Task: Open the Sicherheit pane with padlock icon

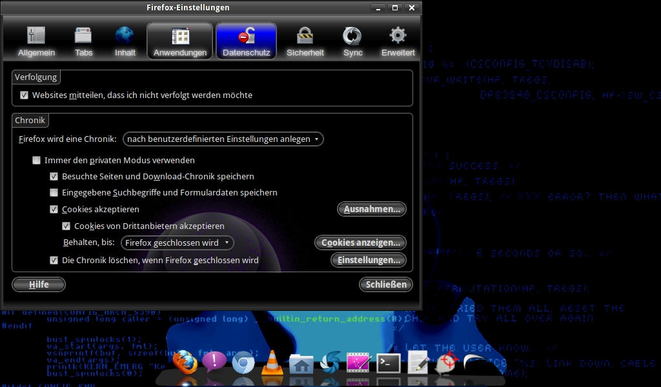Action: pos(305,41)
